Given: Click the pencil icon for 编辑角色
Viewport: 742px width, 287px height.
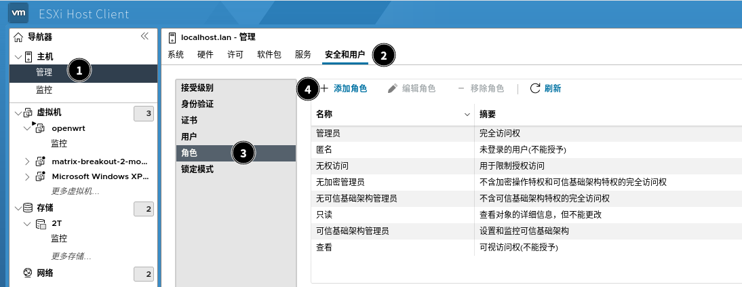Looking at the screenshot, I should [x=392, y=89].
